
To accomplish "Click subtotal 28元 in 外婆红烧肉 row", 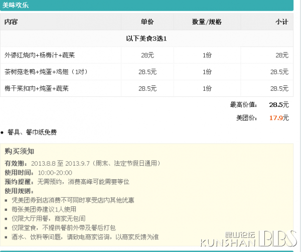I will 282,55.
